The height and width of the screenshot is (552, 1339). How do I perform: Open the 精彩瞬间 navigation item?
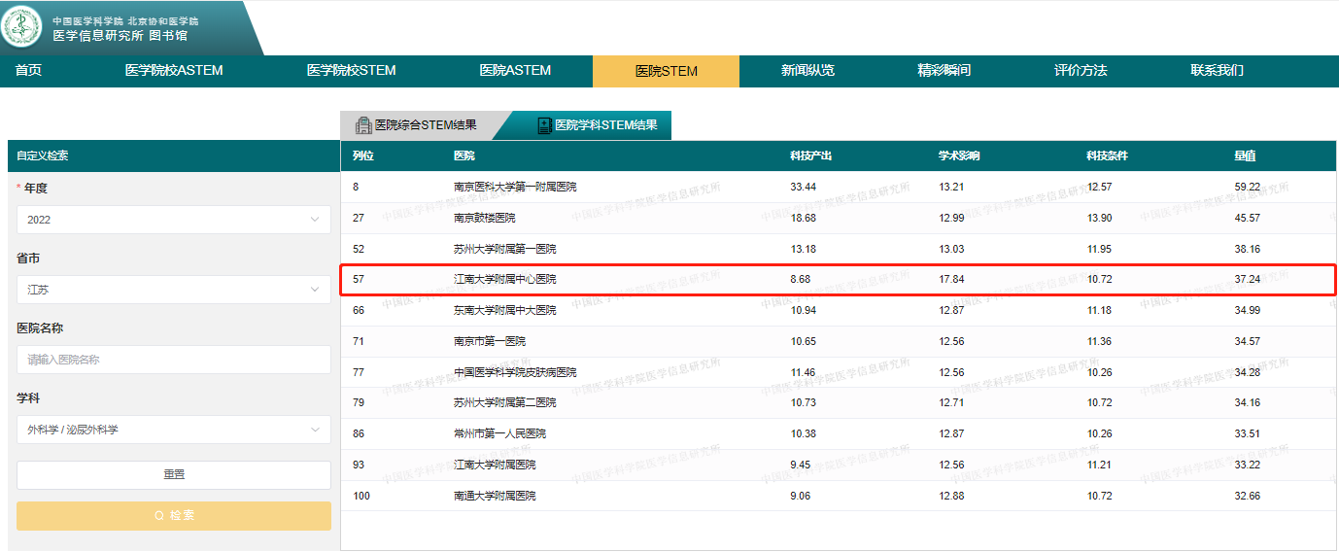(944, 71)
